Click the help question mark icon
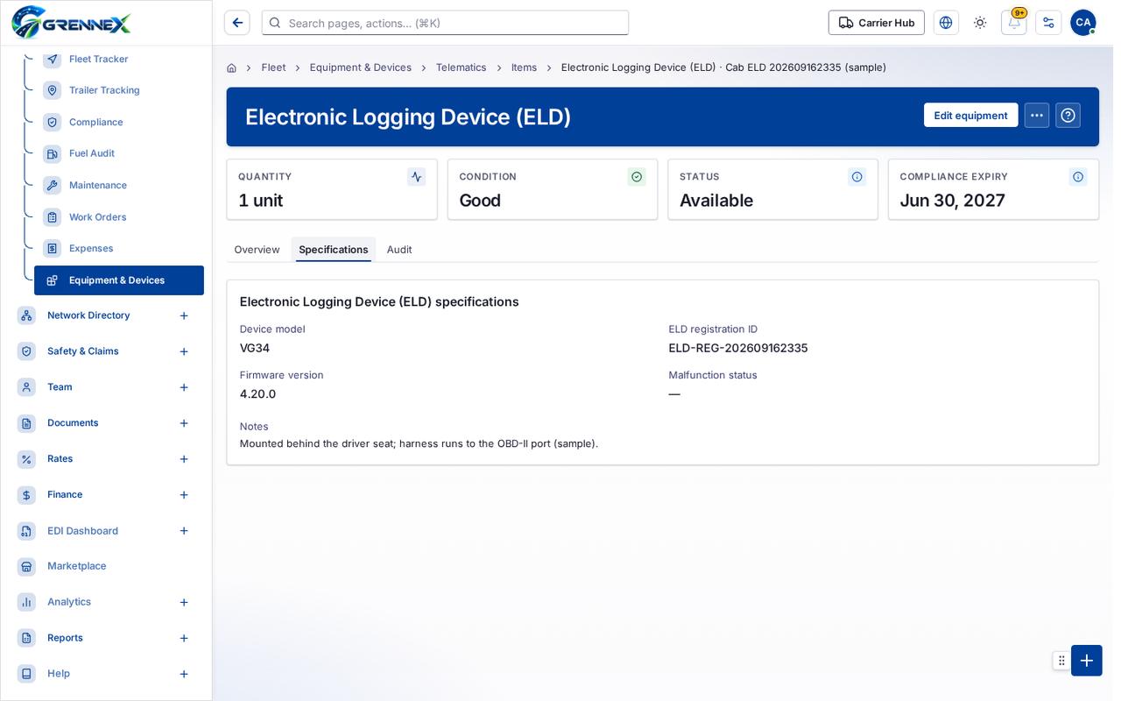Viewport: 1121px width, 701px height. tap(1068, 116)
